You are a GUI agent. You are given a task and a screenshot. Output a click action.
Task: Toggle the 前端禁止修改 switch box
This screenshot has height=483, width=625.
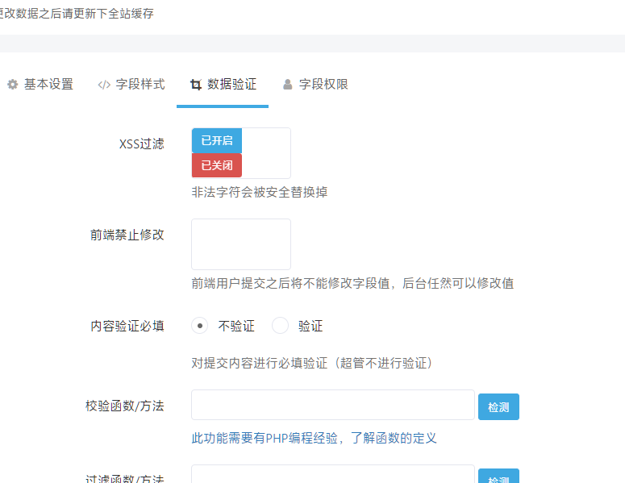pos(241,244)
